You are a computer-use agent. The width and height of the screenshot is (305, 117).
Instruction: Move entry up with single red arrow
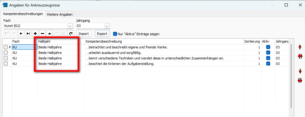[x=300, y=47]
